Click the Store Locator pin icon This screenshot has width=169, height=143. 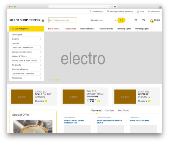click(x=91, y=11)
